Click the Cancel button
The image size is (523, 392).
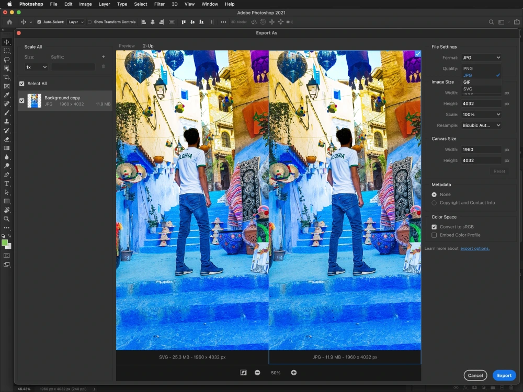[x=475, y=375]
